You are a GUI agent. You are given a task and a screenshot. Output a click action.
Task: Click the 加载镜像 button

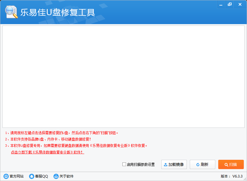coord(174,164)
